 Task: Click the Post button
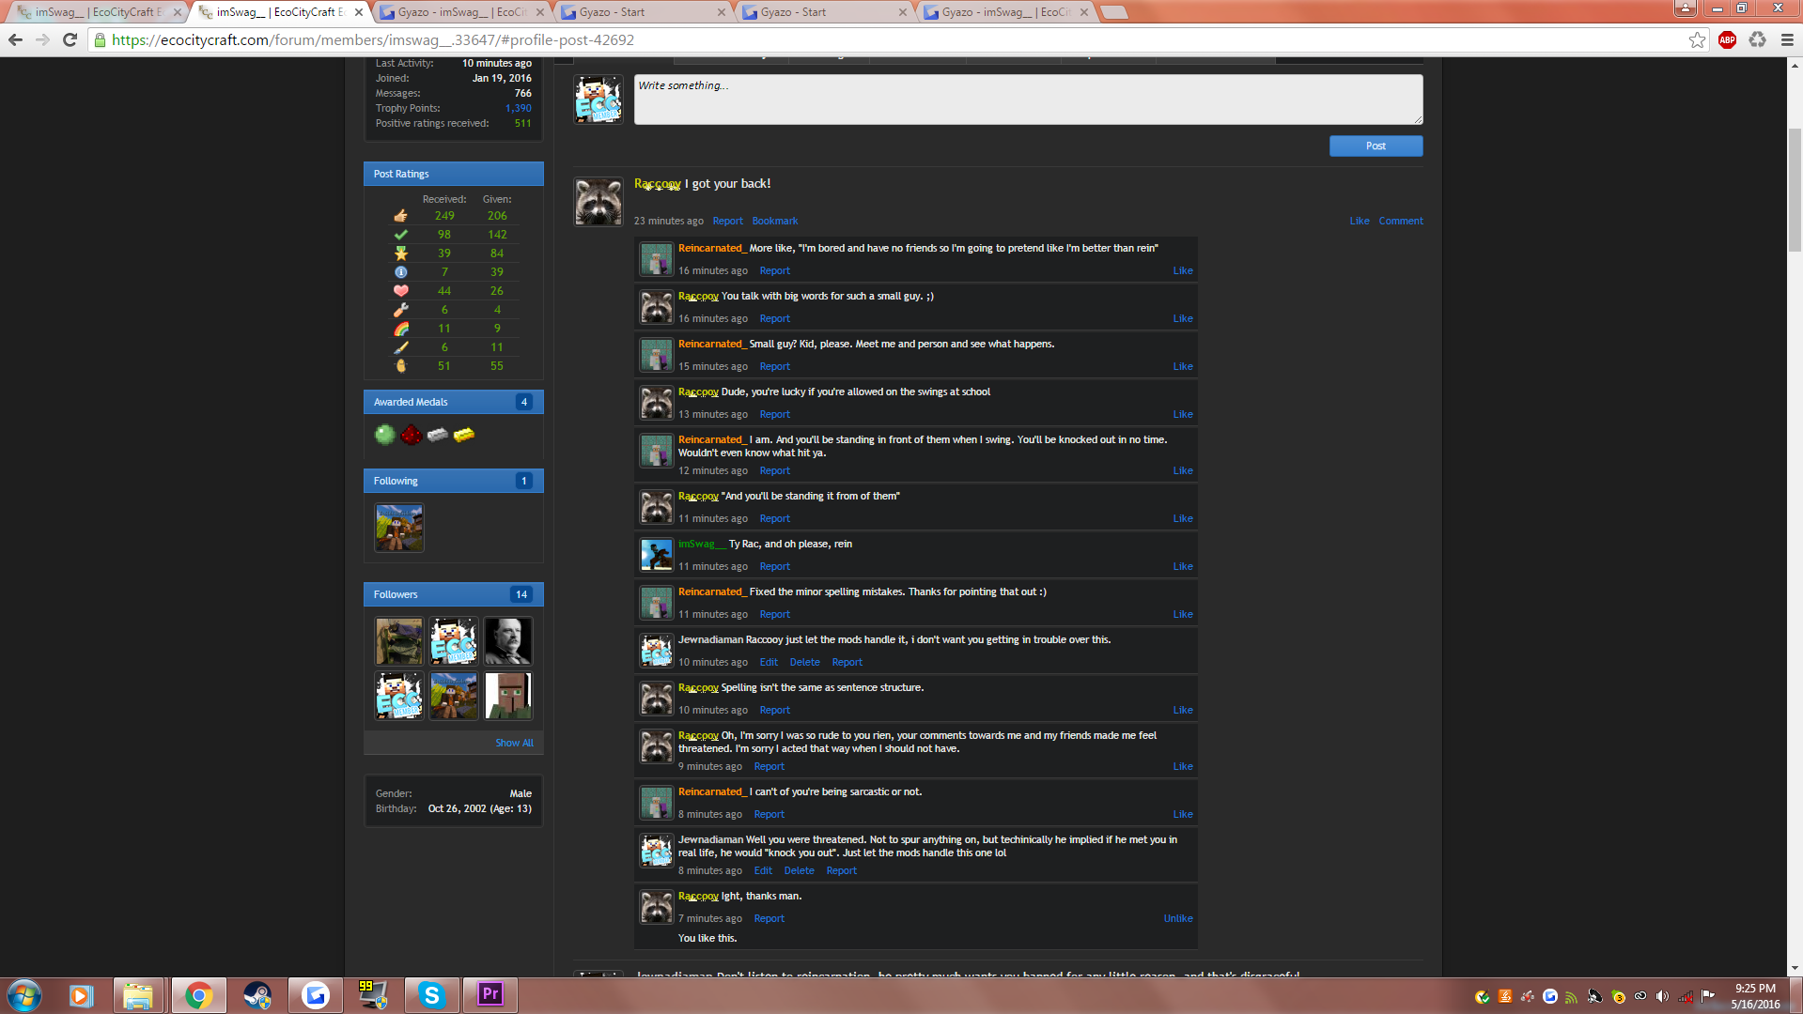click(x=1376, y=146)
